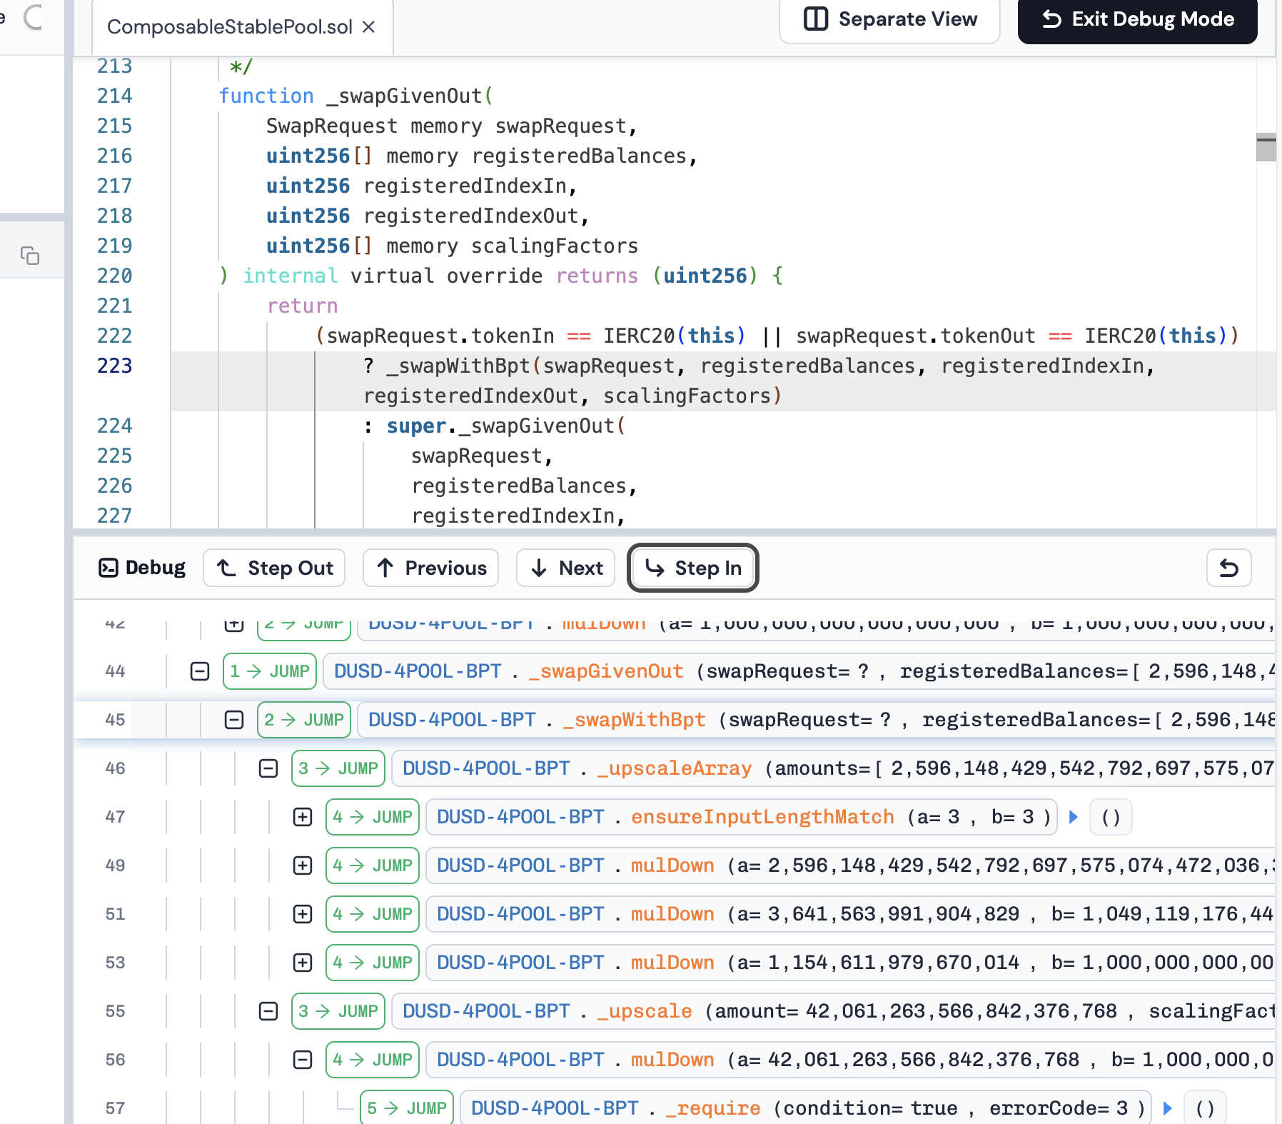The height and width of the screenshot is (1124, 1282).
Task: Click the 3 → JUMP badge beside _upscaleArray
Action: click(x=338, y=768)
